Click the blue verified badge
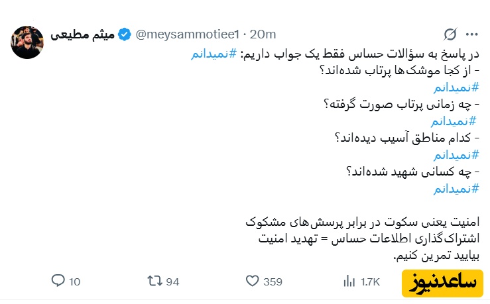This screenshot has height=304, width=490. click(x=125, y=34)
